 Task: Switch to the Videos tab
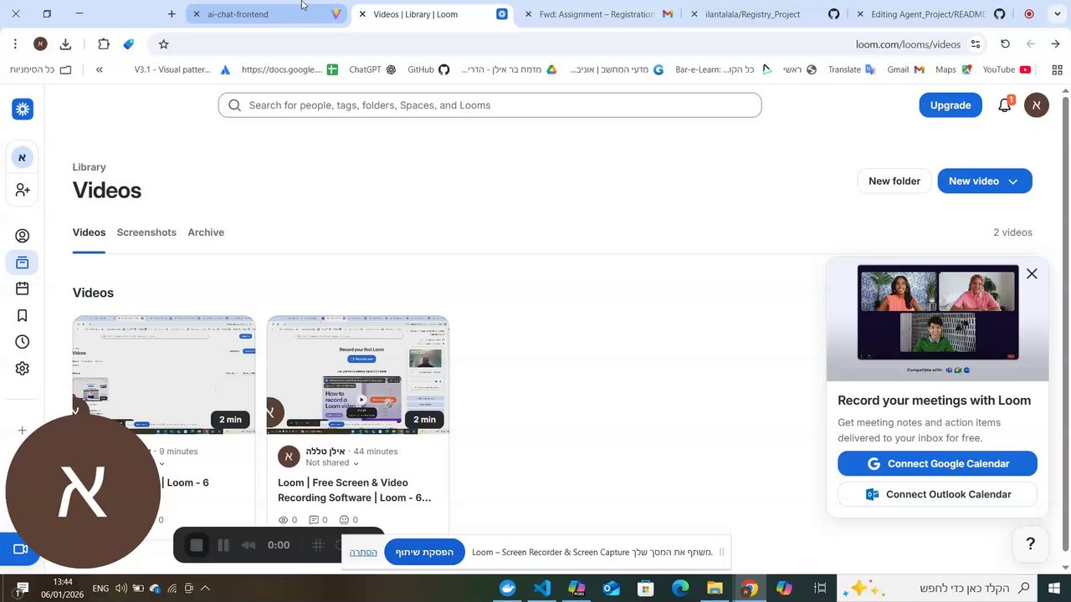coord(89,232)
